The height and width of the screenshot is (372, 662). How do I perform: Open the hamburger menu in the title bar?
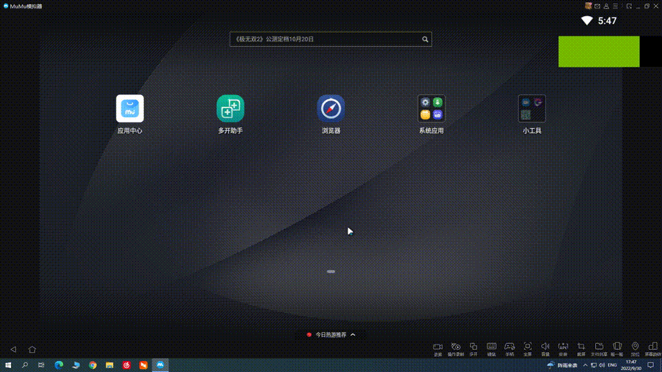pyautogui.click(x=616, y=6)
